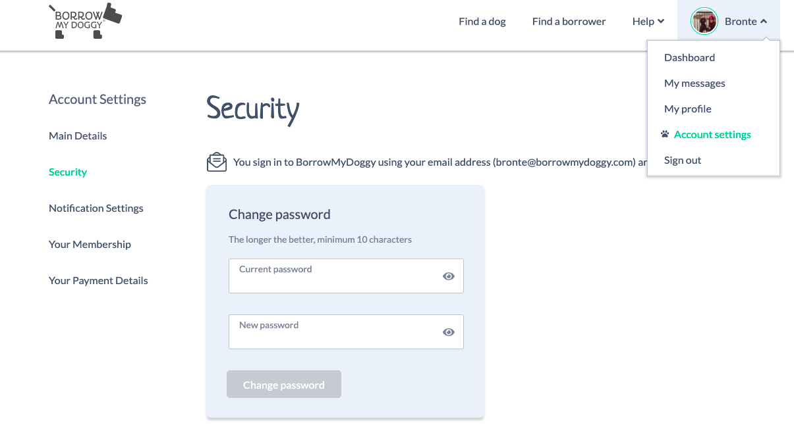Collapse the Bronte user menu chevron

[764, 22]
